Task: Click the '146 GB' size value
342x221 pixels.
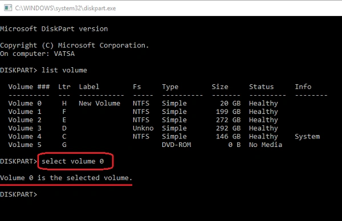Action: point(229,137)
